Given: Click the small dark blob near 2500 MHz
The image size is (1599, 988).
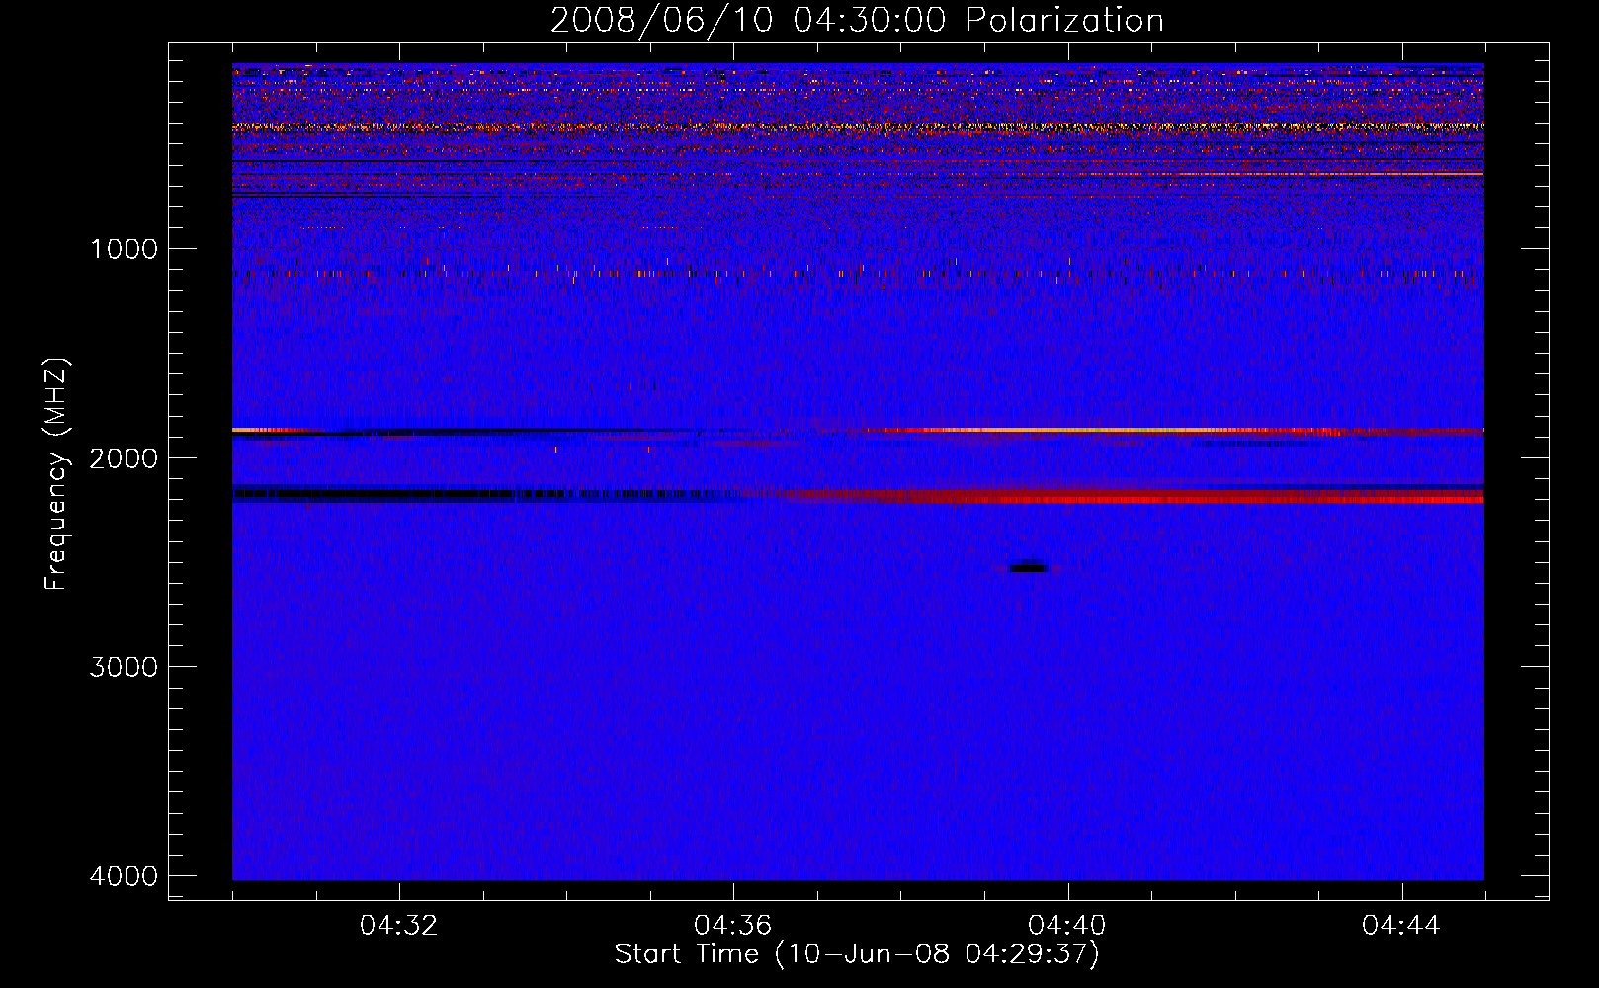Looking at the screenshot, I should click(1030, 567).
